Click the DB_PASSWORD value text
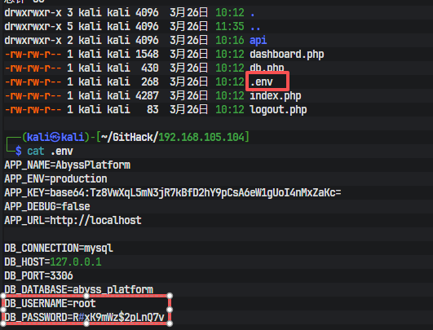Screen dimensions: 433x330 [118, 317]
